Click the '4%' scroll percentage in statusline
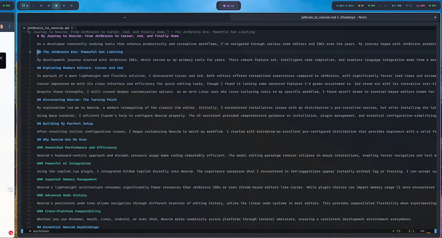This screenshot has width=442, height=238. [422, 231]
